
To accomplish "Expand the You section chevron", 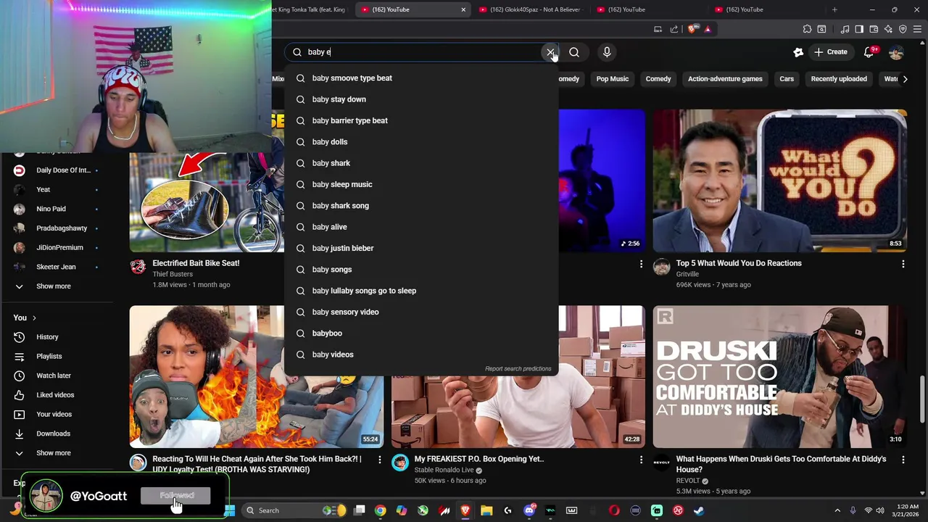I will click(33, 318).
